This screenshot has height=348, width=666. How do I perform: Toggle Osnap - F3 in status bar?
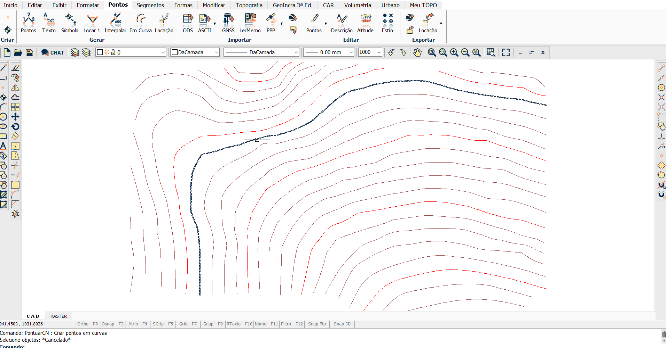(112, 324)
